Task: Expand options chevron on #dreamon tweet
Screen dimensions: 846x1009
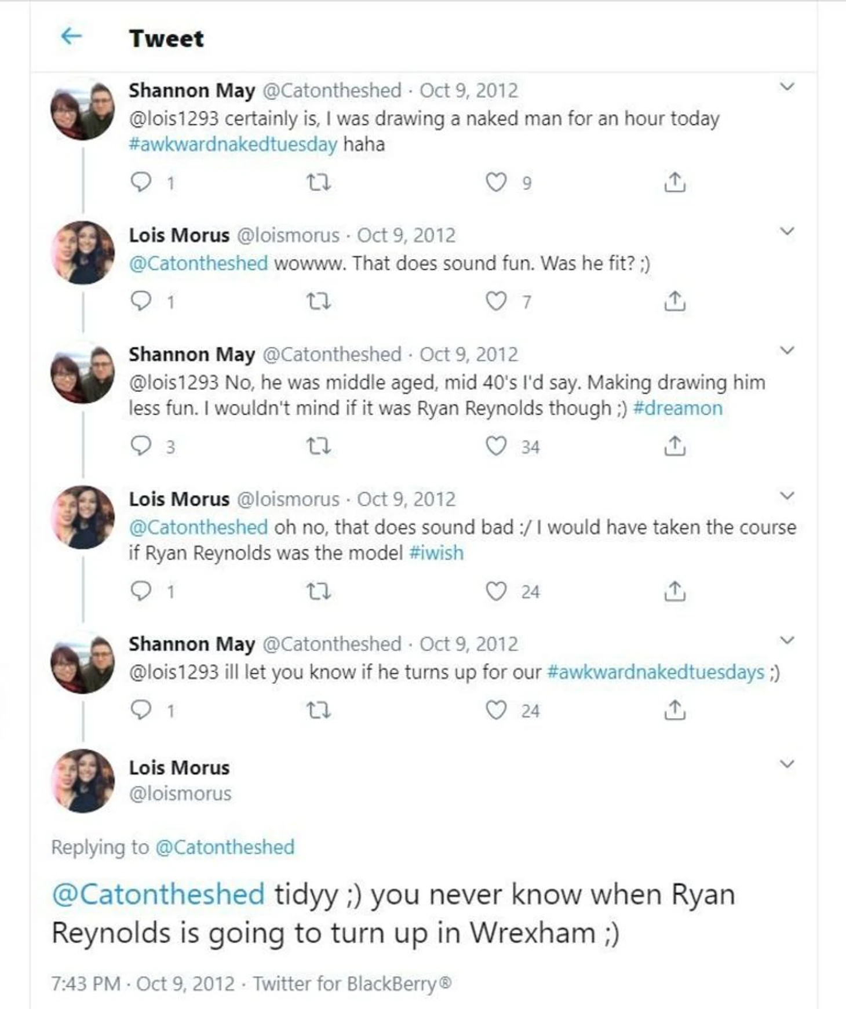Action: click(786, 351)
